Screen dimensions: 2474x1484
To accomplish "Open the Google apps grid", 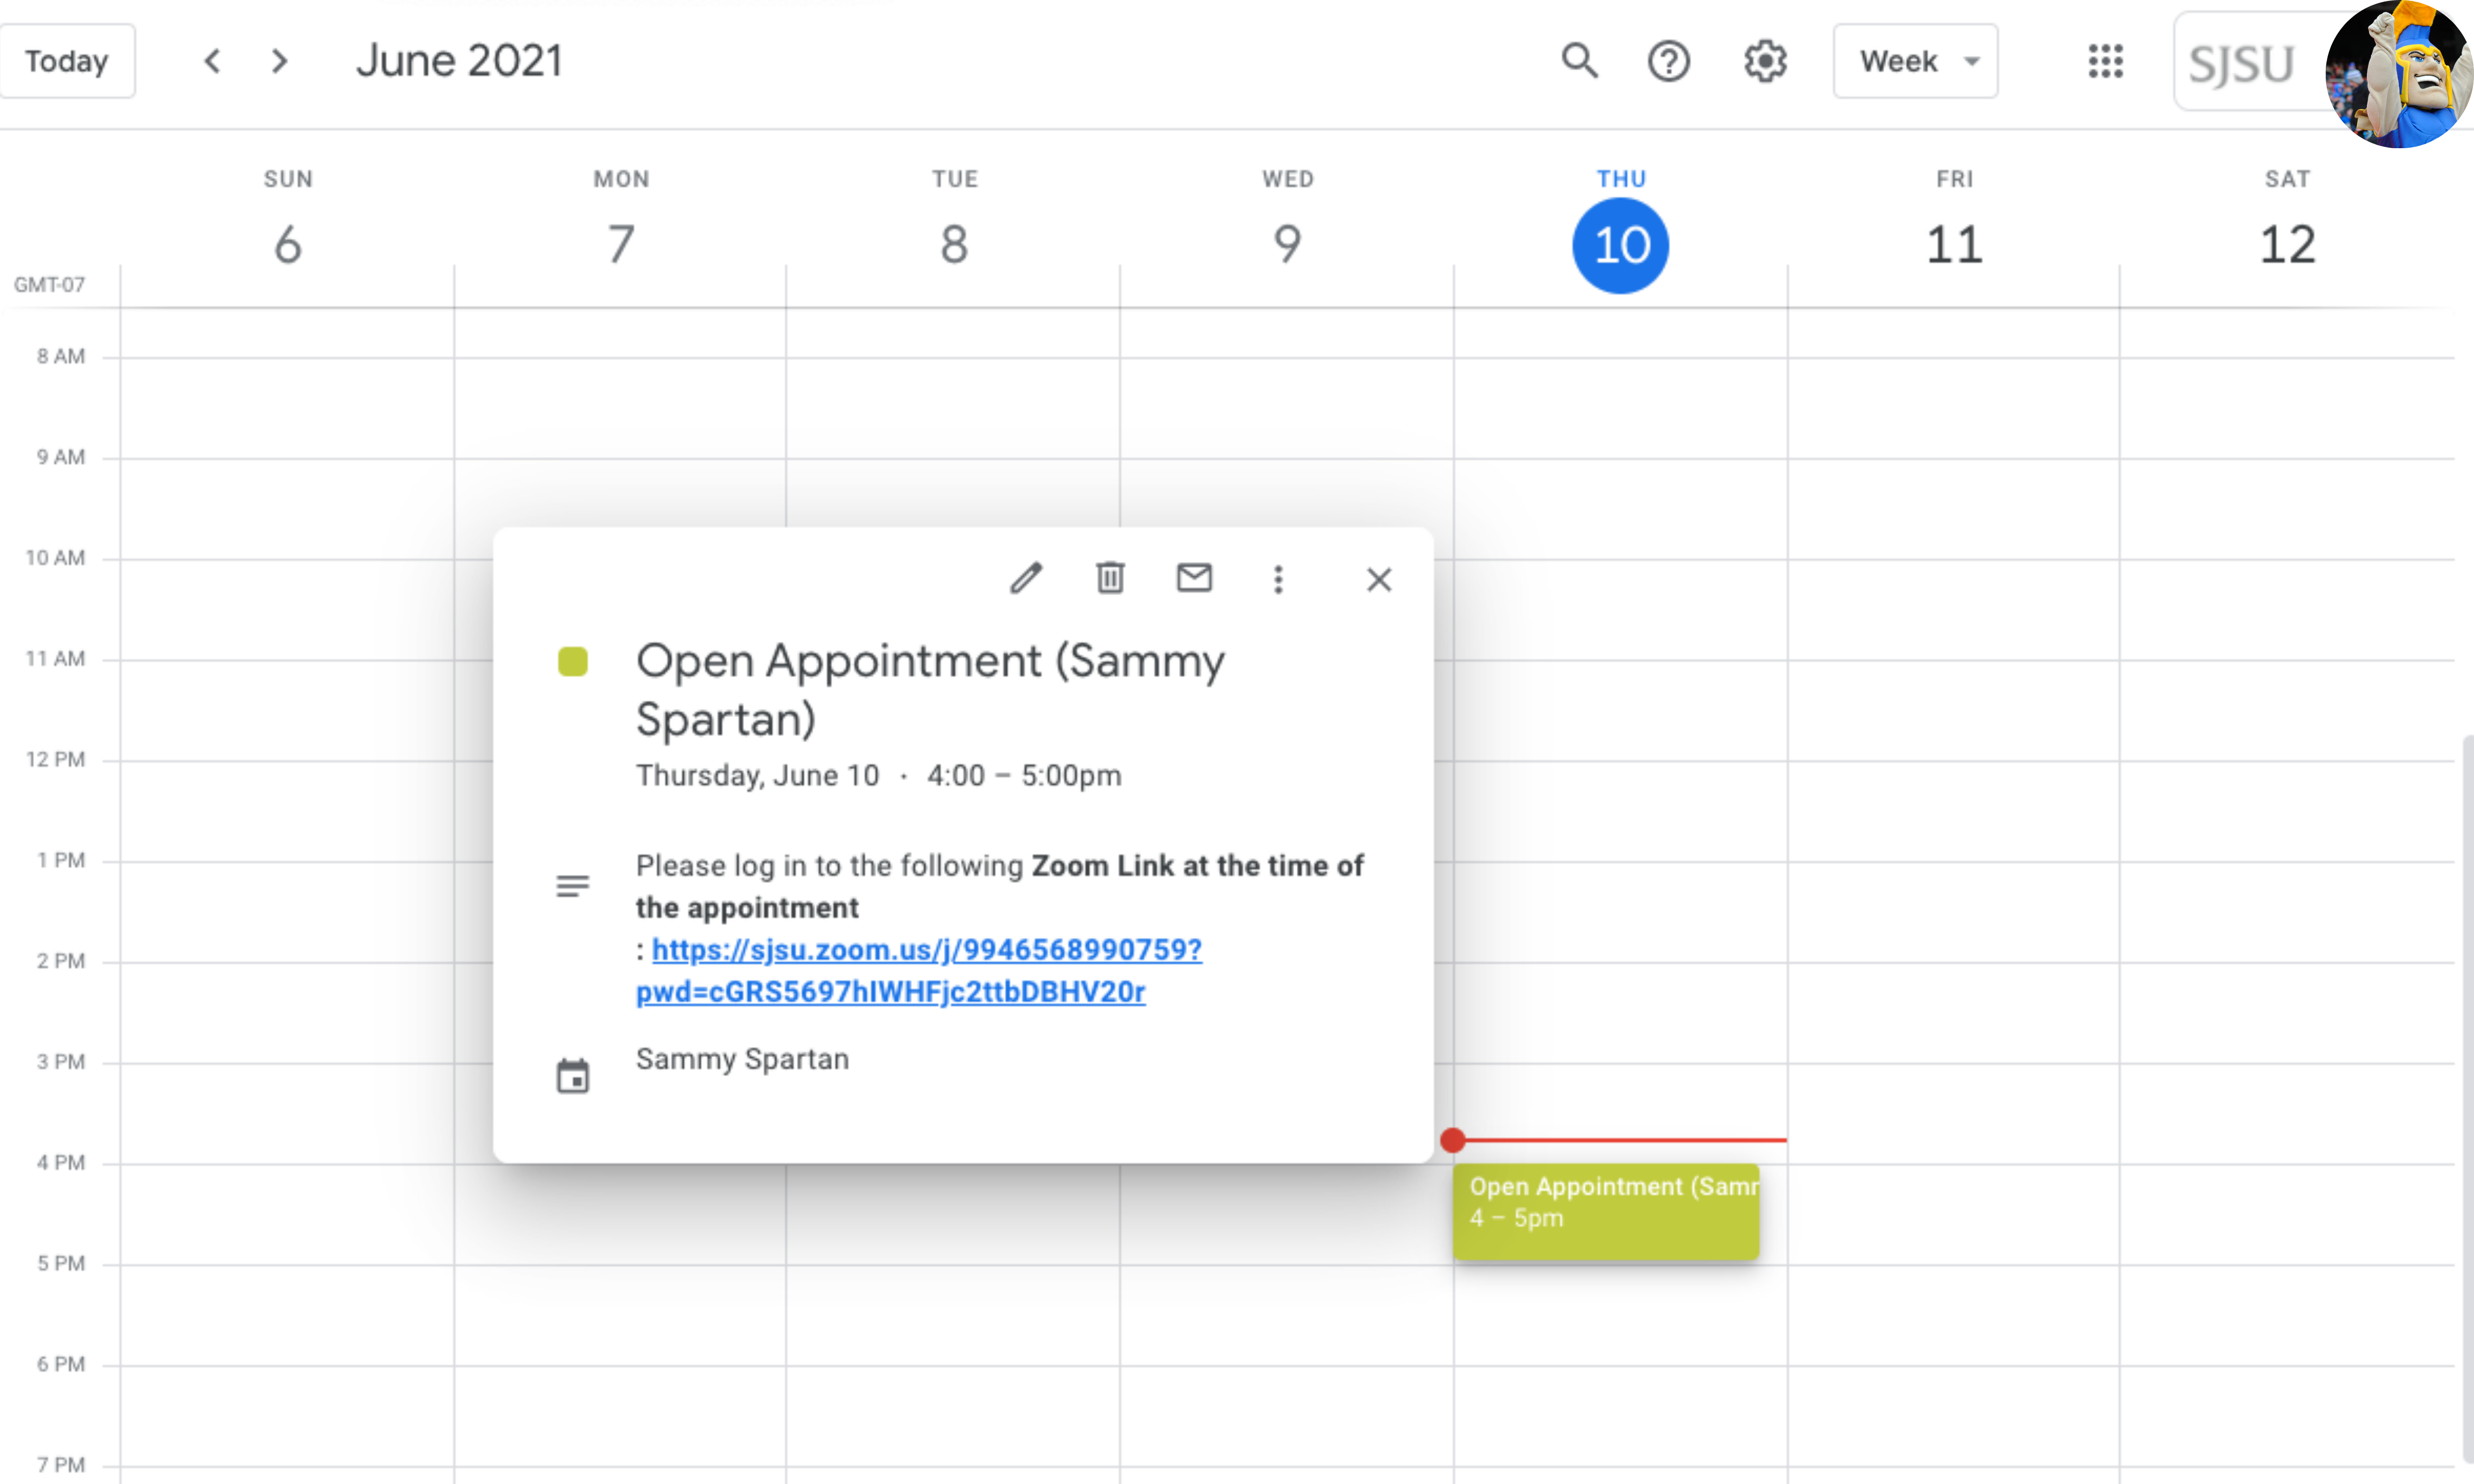I will coord(2105,61).
